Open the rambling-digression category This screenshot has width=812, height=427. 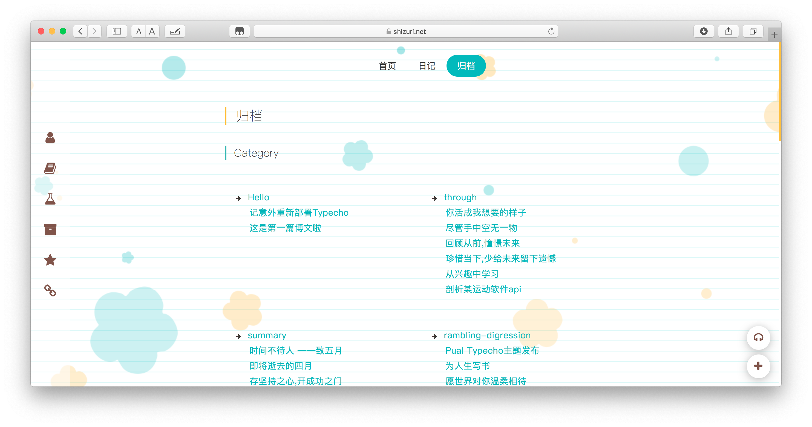(487, 335)
